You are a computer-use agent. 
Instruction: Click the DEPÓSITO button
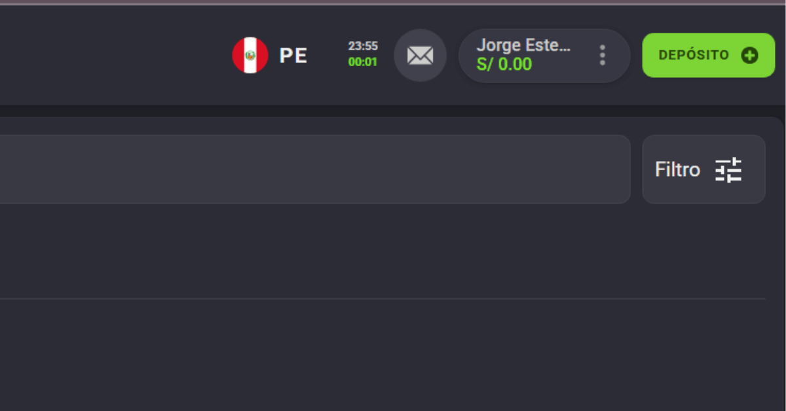tap(709, 55)
